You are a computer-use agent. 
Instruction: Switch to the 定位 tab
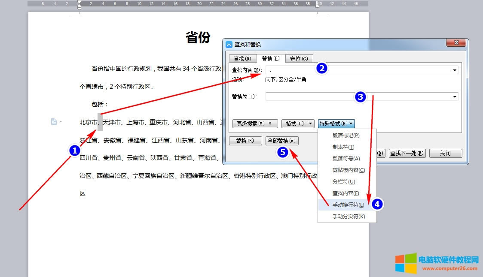tap(299, 59)
